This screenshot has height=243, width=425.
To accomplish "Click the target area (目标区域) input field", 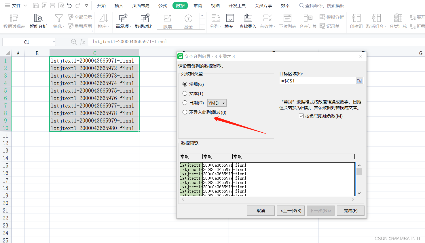I will tap(318, 81).
